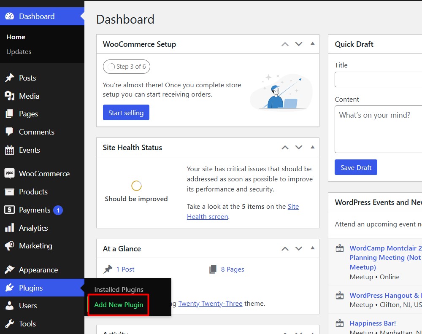Image resolution: width=422 pixels, height=334 pixels.
Task: Move At a Glance widget up
Action: 285,248
